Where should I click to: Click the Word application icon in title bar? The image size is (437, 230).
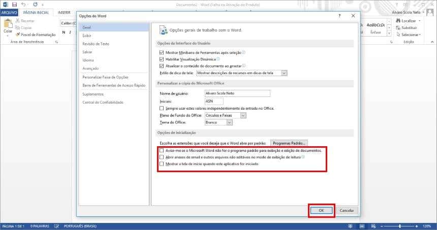click(x=6, y=5)
